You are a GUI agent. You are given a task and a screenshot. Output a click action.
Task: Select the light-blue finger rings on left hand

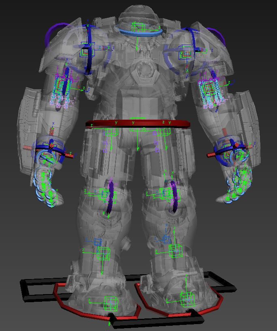(x=43, y=186)
